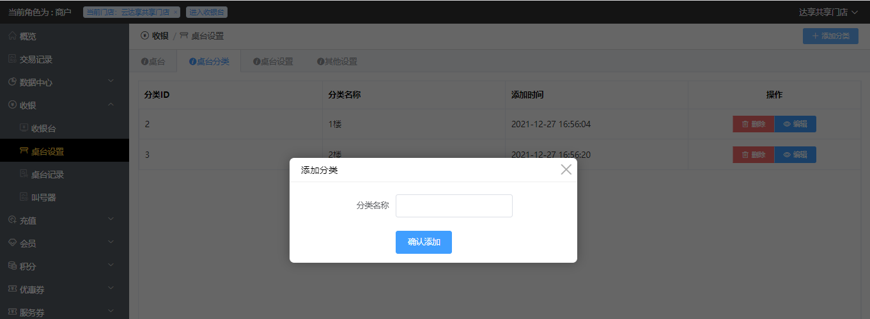
Task: Click the 确认添加 button
Action: [424, 242]
